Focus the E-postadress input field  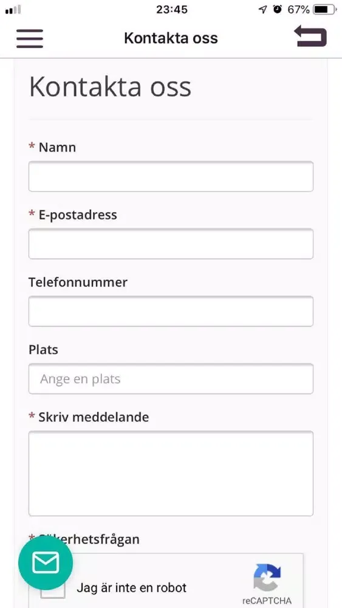[171, 244]
